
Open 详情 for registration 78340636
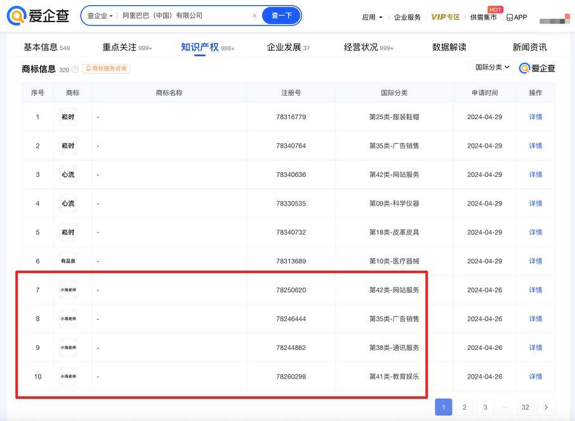(536, 175)
